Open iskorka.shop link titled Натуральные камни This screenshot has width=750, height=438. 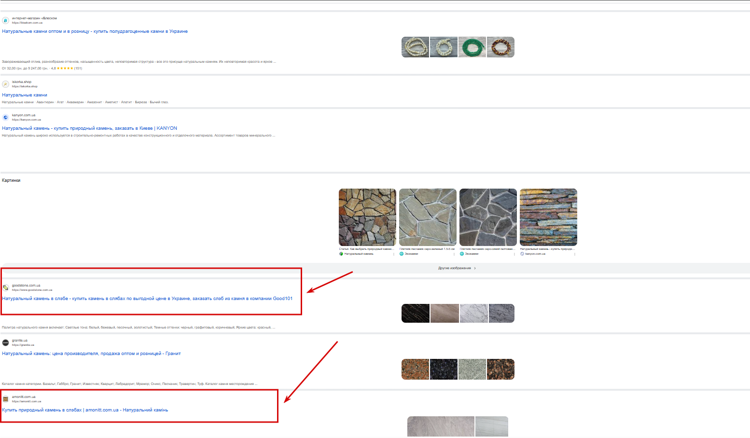[x=25, y=95]
